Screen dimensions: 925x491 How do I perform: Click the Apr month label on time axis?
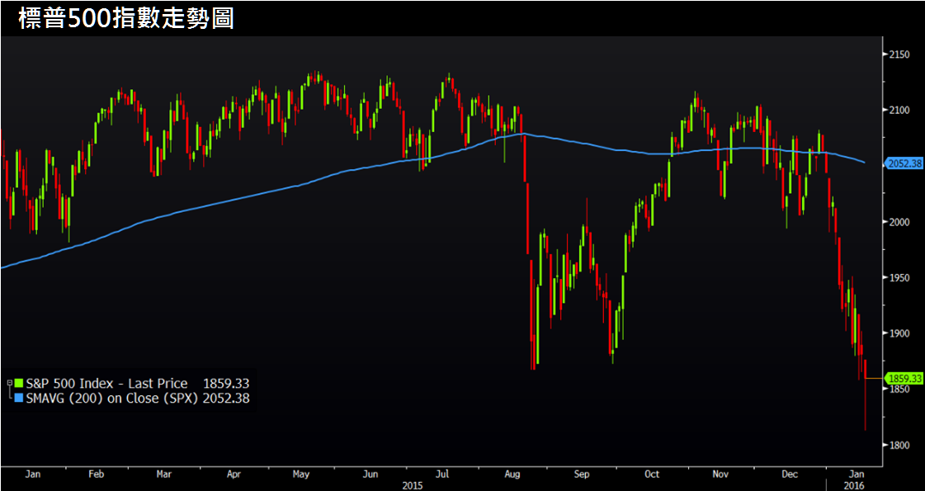pos(234,474)
